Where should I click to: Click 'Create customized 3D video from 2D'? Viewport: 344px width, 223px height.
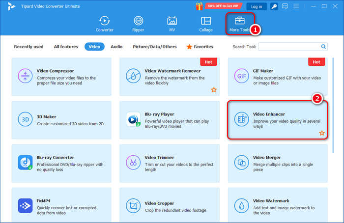70,124
